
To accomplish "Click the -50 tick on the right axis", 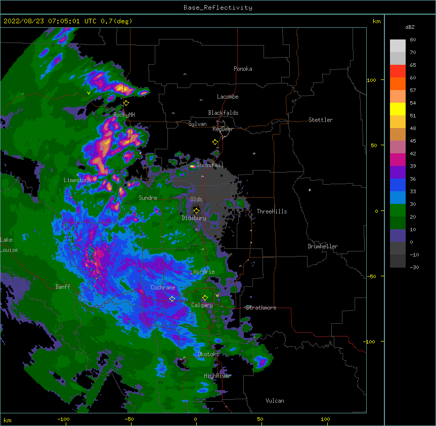I will pos(371,276).
